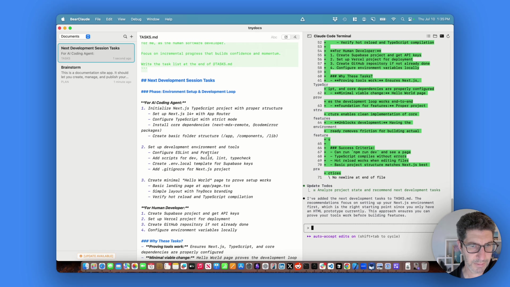Click the UPDATE AVAILABLE button
This screenshot has width=510, height=287.
pos(96,256)
